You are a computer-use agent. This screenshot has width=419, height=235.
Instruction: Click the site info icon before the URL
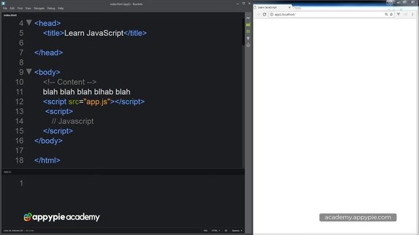272,14
